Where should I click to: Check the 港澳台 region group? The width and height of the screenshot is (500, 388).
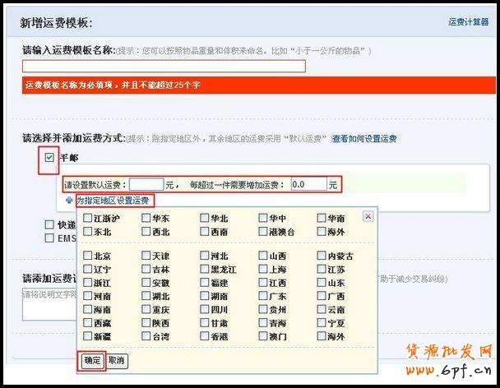(262, 233)
